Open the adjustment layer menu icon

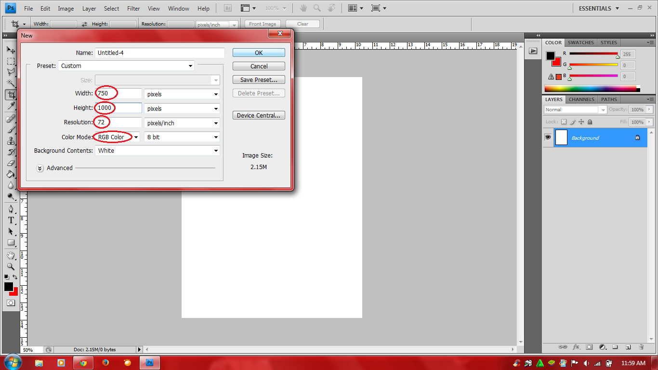pyautogui.click(x=602, y=347)
